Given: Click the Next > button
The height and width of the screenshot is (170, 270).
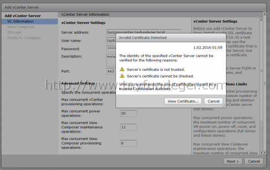Looking at the screenshot, I should [233, 161].
